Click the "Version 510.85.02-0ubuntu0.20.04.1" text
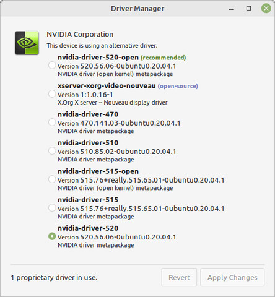 pyautogui.click(x=117, y=152)
